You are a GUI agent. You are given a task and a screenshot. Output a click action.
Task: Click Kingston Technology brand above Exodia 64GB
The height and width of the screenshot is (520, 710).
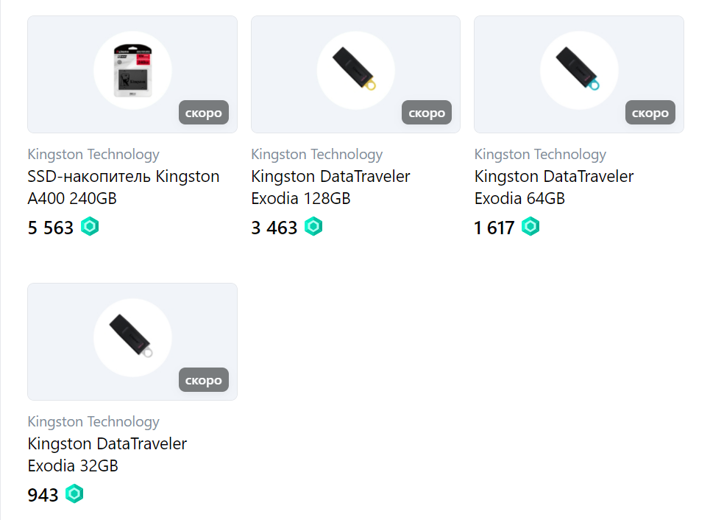click(x=540, y=155)
